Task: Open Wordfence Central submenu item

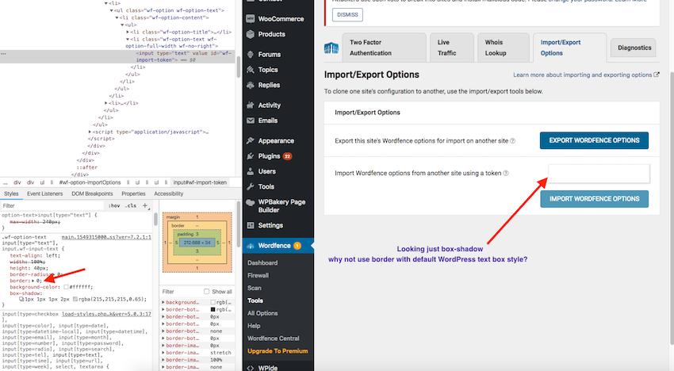Action: coord(274,338)
